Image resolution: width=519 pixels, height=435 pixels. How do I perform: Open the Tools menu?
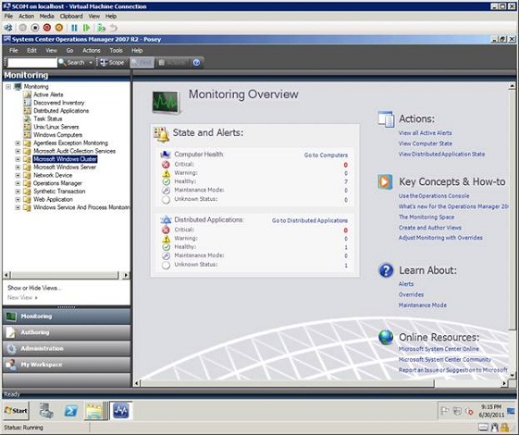tap(117, 50)
